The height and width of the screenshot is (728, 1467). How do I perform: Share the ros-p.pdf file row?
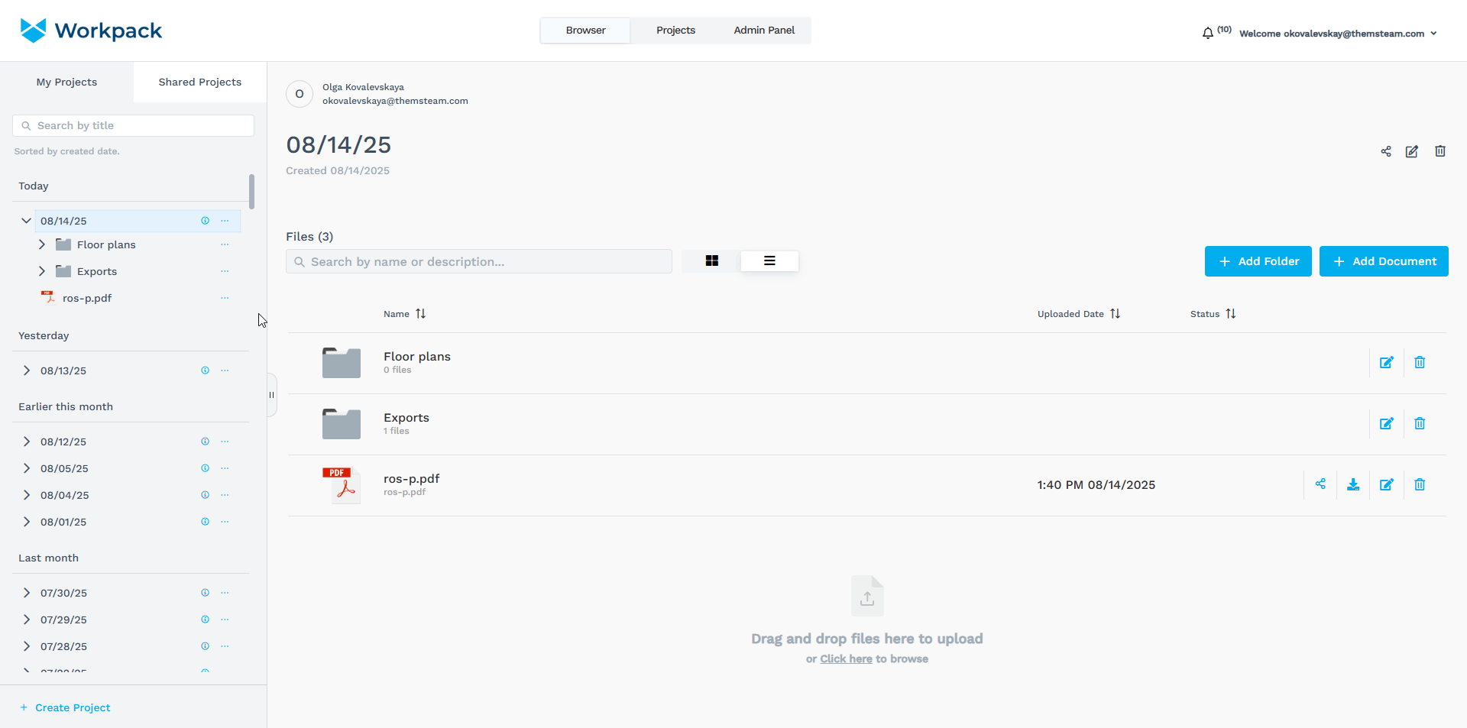point(1320,484)
